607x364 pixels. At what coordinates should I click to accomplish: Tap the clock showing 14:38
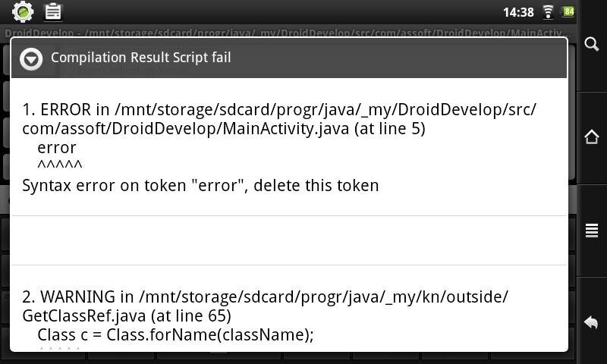518,12
